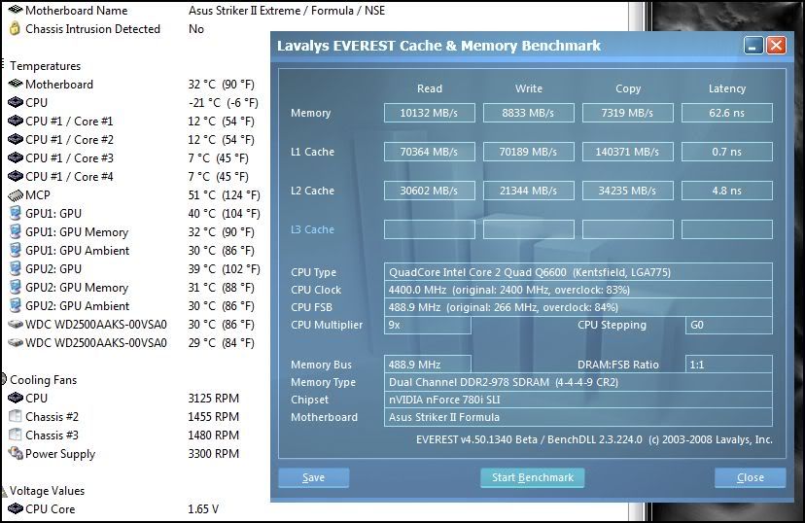
Task: Click the Motherboard Name chip icon
Action: 16,10
